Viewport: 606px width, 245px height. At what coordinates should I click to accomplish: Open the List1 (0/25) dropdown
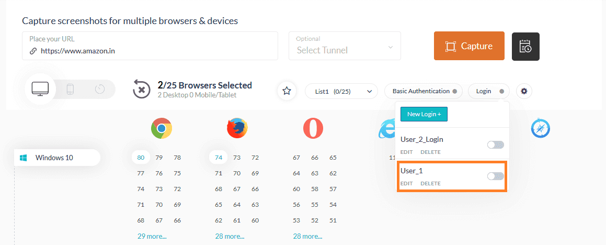pyautogui.click(x=341, y=91)
